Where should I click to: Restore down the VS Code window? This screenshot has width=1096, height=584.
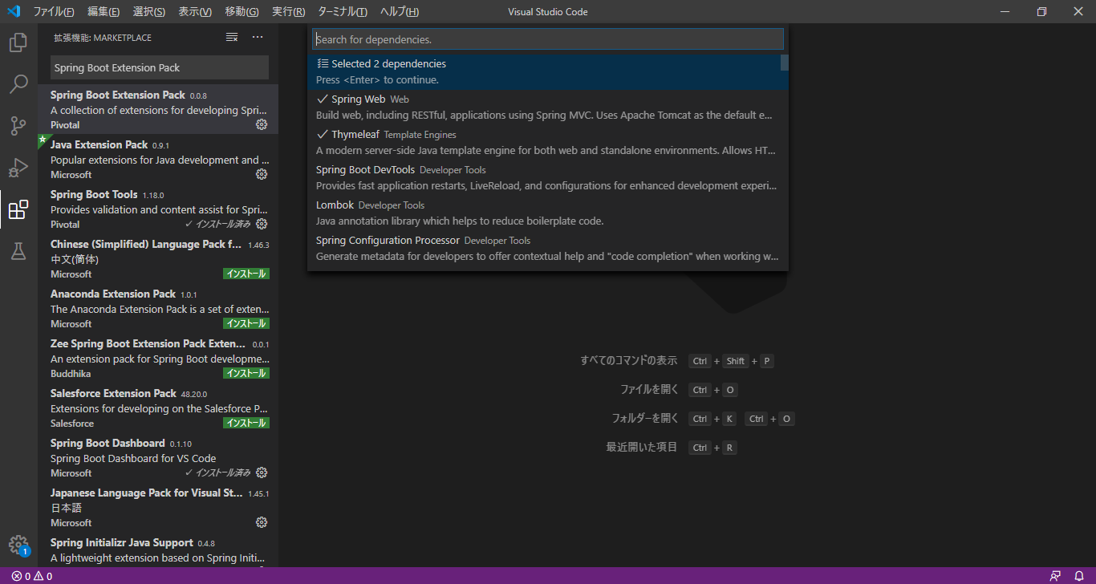point(1041,11)
